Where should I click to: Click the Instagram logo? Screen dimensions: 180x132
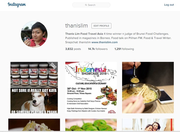point(17,5)
